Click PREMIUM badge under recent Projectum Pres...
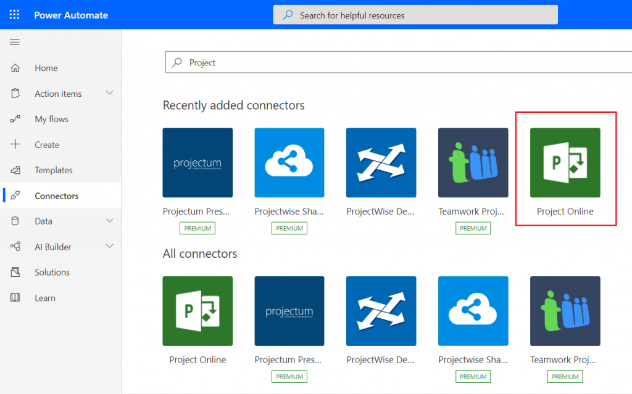Image resolution: width=632 pixels, height=394 pixels. [197, 228]
